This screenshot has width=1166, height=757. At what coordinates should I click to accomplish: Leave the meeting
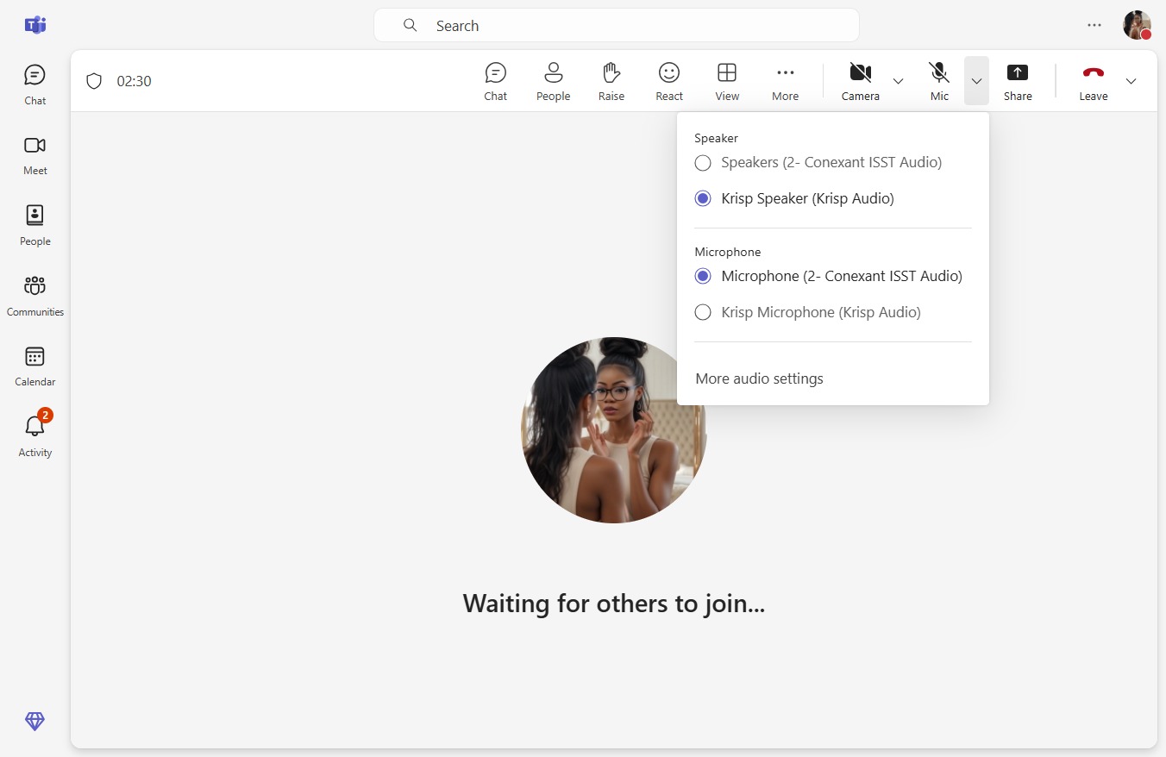(x=1094, y=82)
